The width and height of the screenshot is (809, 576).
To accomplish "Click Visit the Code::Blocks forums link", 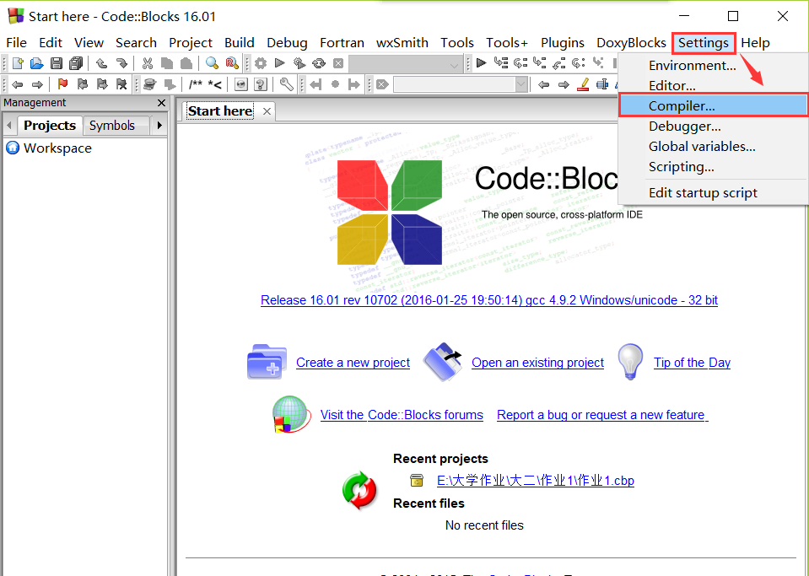I will (x=402, y=415).
